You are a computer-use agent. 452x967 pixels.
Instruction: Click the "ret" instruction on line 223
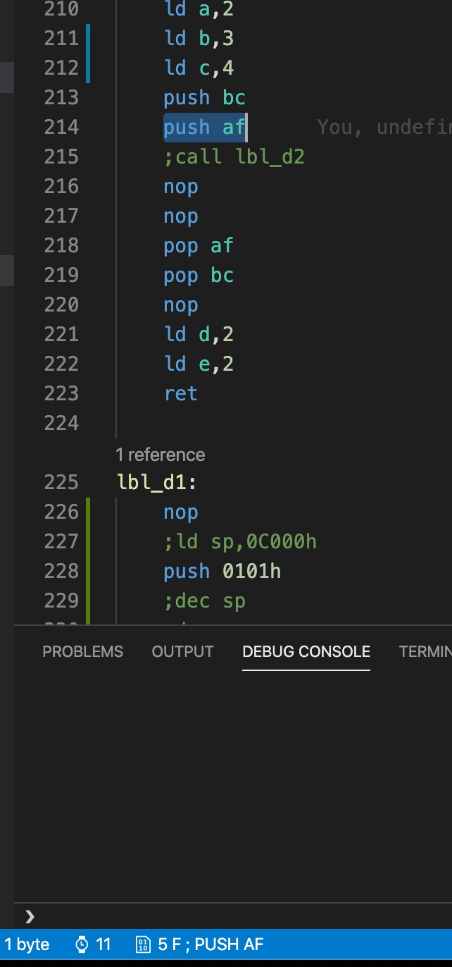pyautogui.click(x=180, y=394)
